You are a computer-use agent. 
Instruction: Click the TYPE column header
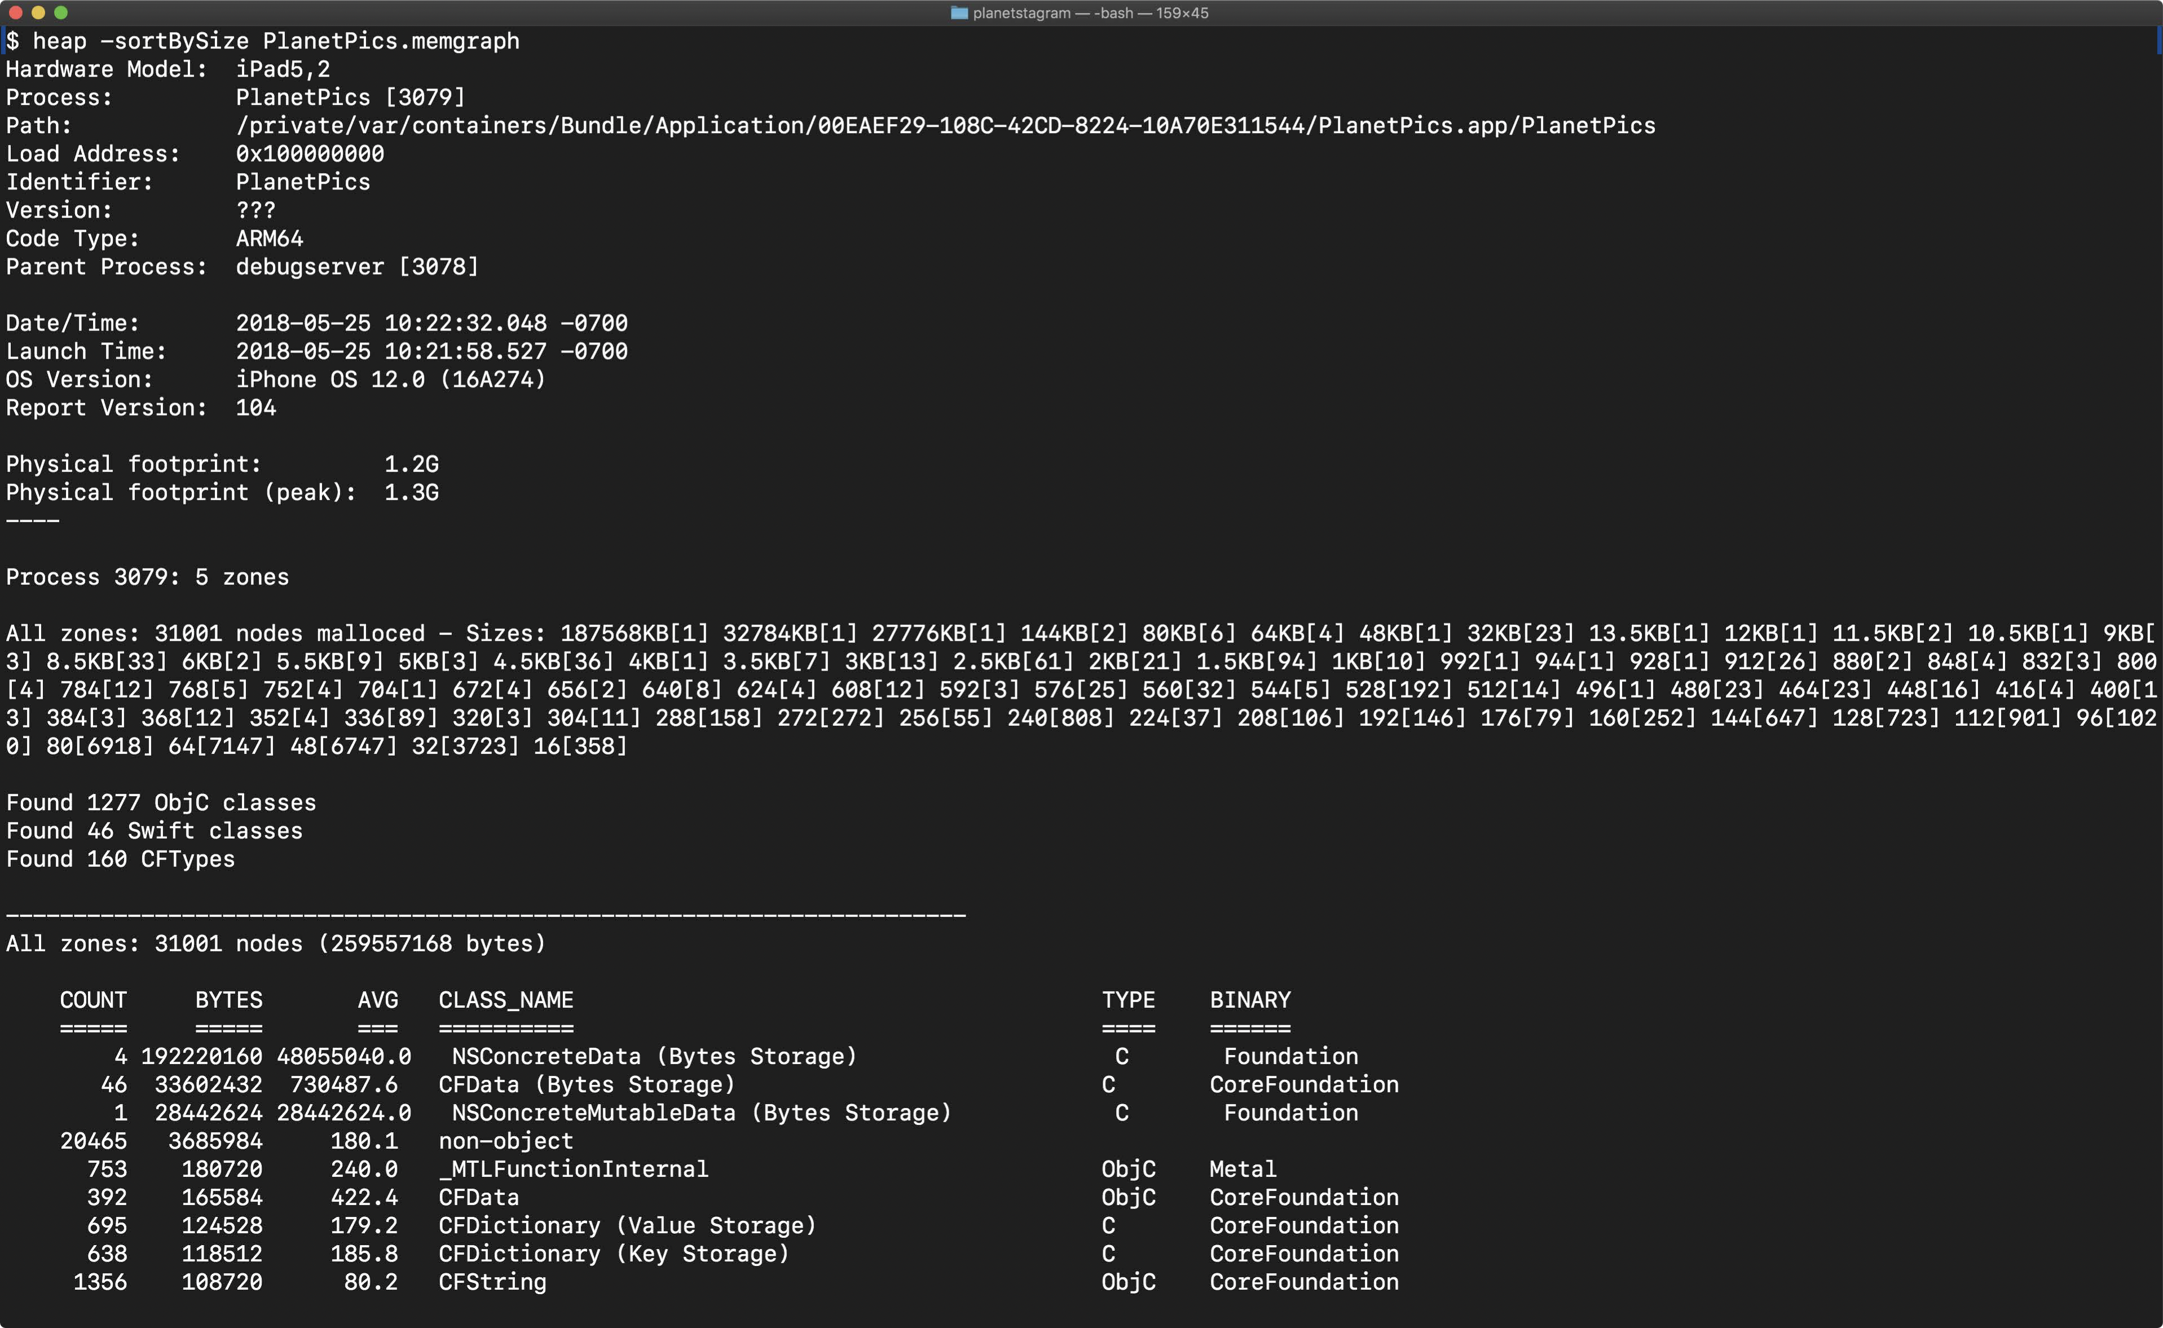[x=1129, y=999]
